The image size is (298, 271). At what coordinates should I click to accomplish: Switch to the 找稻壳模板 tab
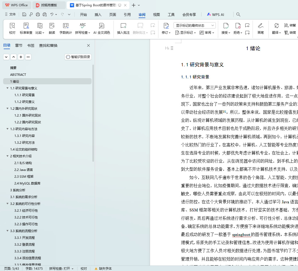click(x=49, y=5)
